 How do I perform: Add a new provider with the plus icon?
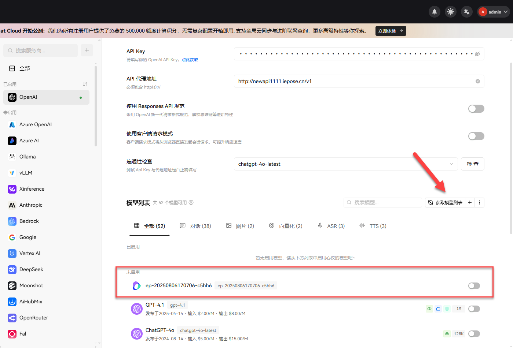click(x=87, y=50)
